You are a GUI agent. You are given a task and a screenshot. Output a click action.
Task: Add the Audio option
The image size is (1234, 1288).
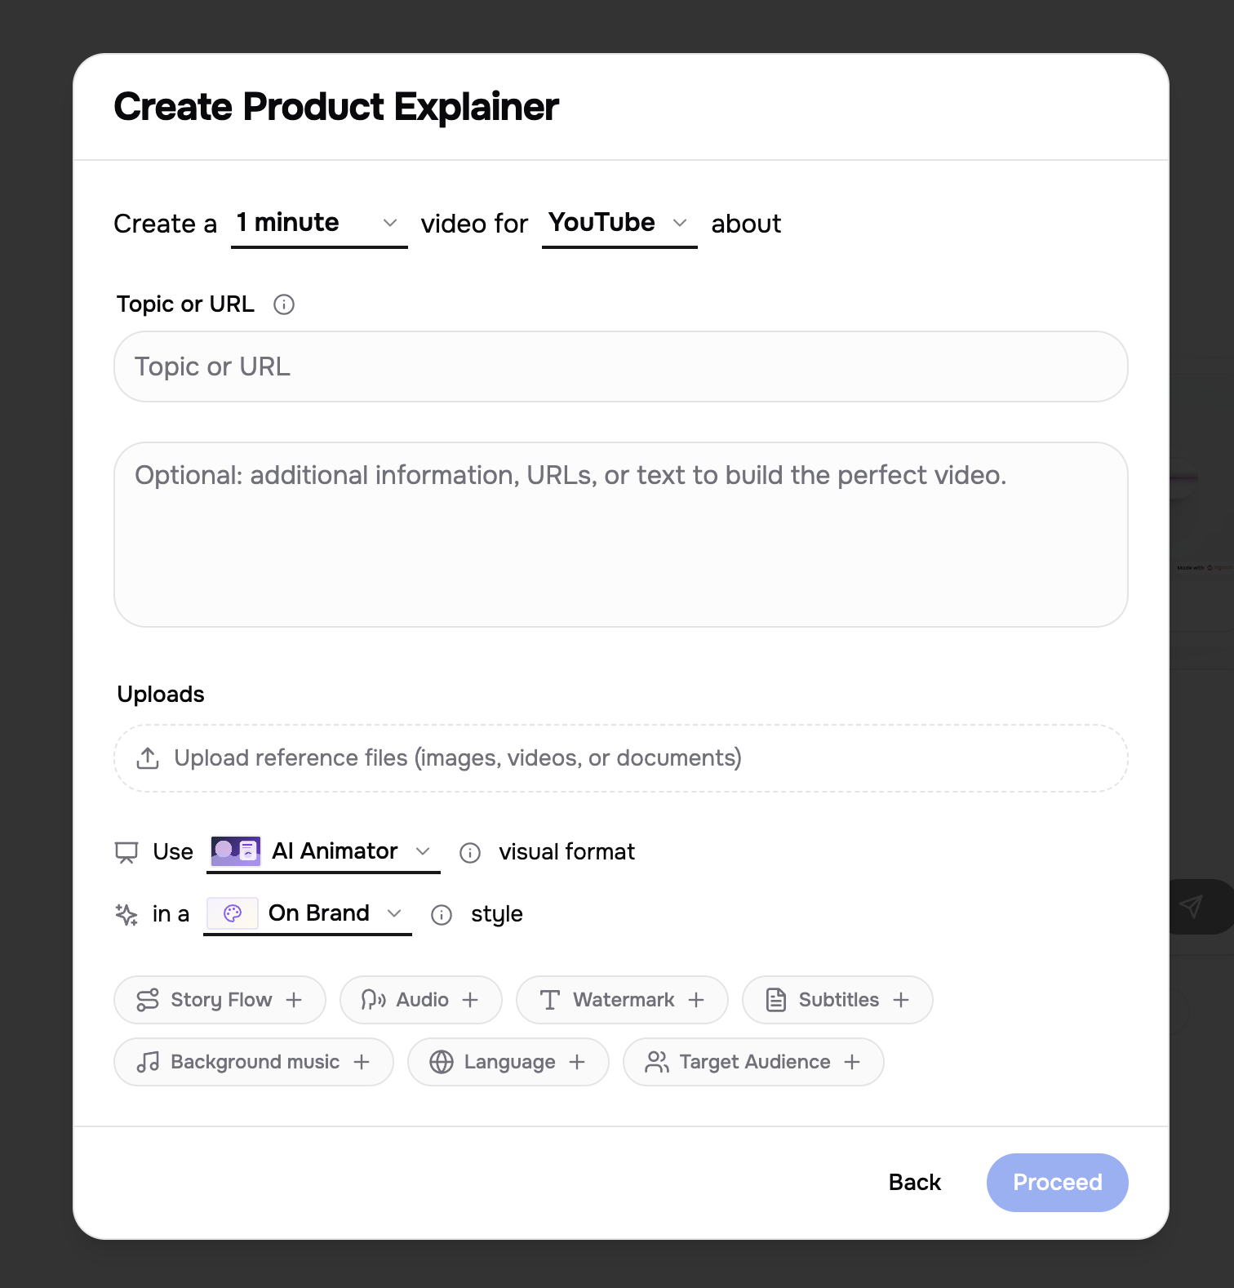pyautogui.click(x=420, y=1000)
